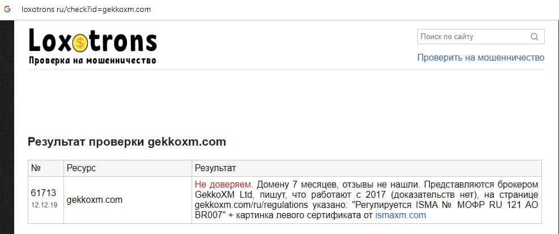Screen dimensions: 559x234
Task: Click the gekkoxm.com resource cell
Action: coord(95,199)
